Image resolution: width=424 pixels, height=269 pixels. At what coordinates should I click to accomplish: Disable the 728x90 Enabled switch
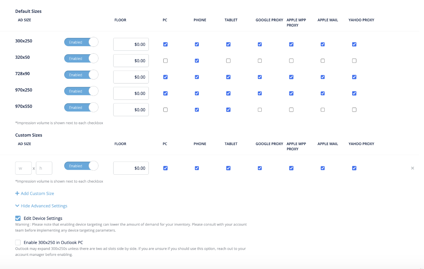(x=81, y=74)
